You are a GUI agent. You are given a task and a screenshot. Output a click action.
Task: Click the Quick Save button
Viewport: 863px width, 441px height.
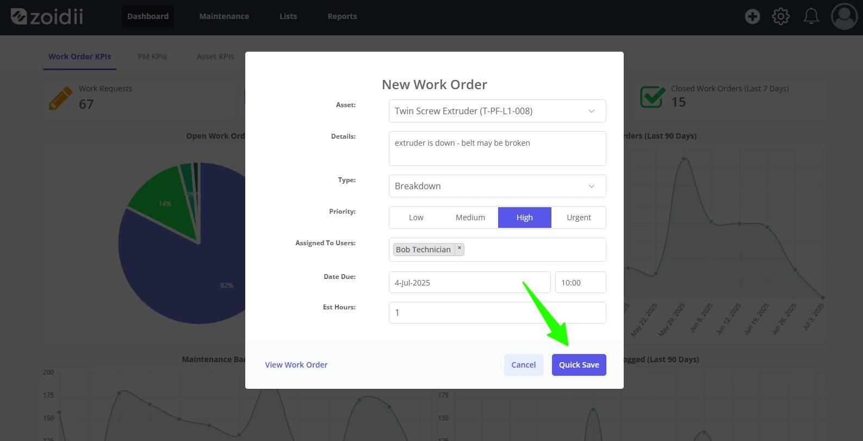[579, 365]
